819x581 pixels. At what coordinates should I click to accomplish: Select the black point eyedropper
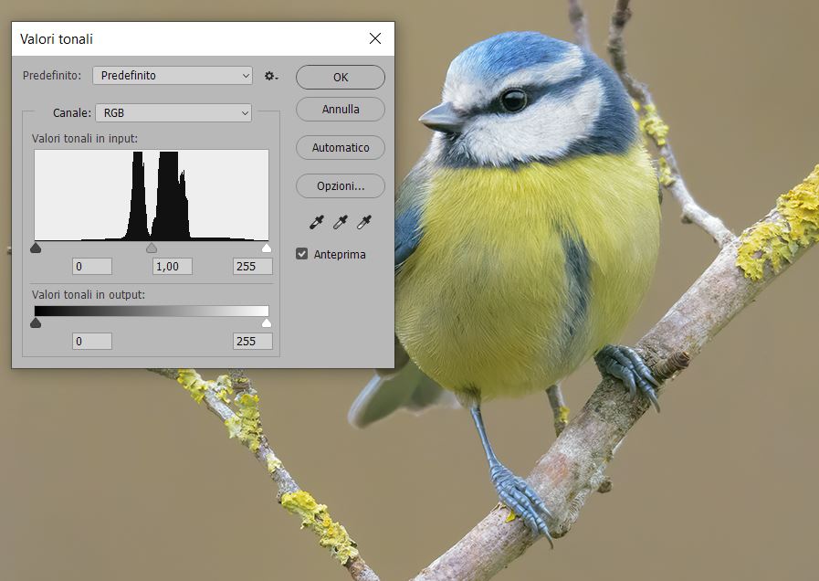pyautogui.click(x=318, y=222)
